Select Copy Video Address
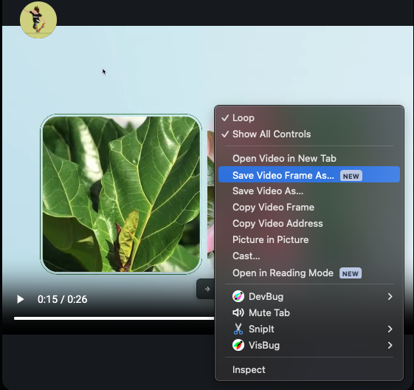Image resolution: width=414 pixels, height=390 pixels. (x=309, y=223)
